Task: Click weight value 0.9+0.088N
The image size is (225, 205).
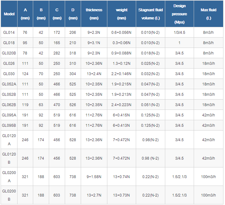Action: coord(121,53)
